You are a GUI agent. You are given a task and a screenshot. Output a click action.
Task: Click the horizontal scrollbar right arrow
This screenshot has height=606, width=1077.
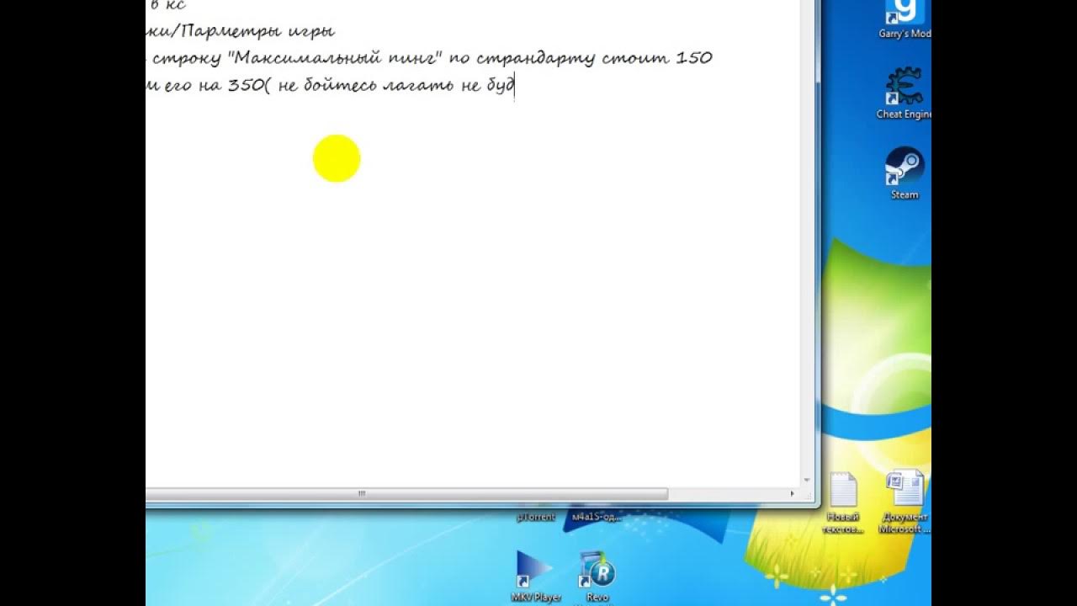coord(792,494)
